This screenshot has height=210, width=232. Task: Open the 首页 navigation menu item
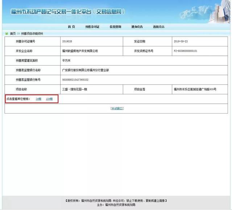pyautogui.click(x=71, y=27)
